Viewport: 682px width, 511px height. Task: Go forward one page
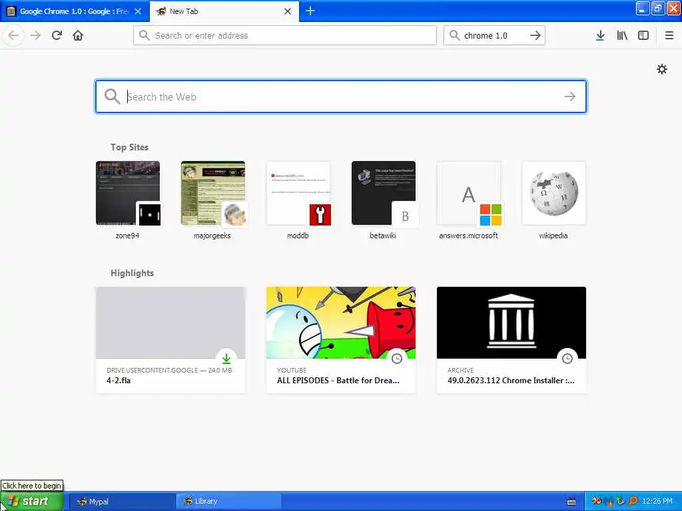point(35,35)
